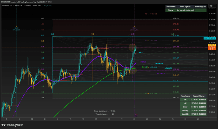The width and height of the screenshot is (218, 129).
Task: Click the Market Status column header
Action: tap(198, 96)
